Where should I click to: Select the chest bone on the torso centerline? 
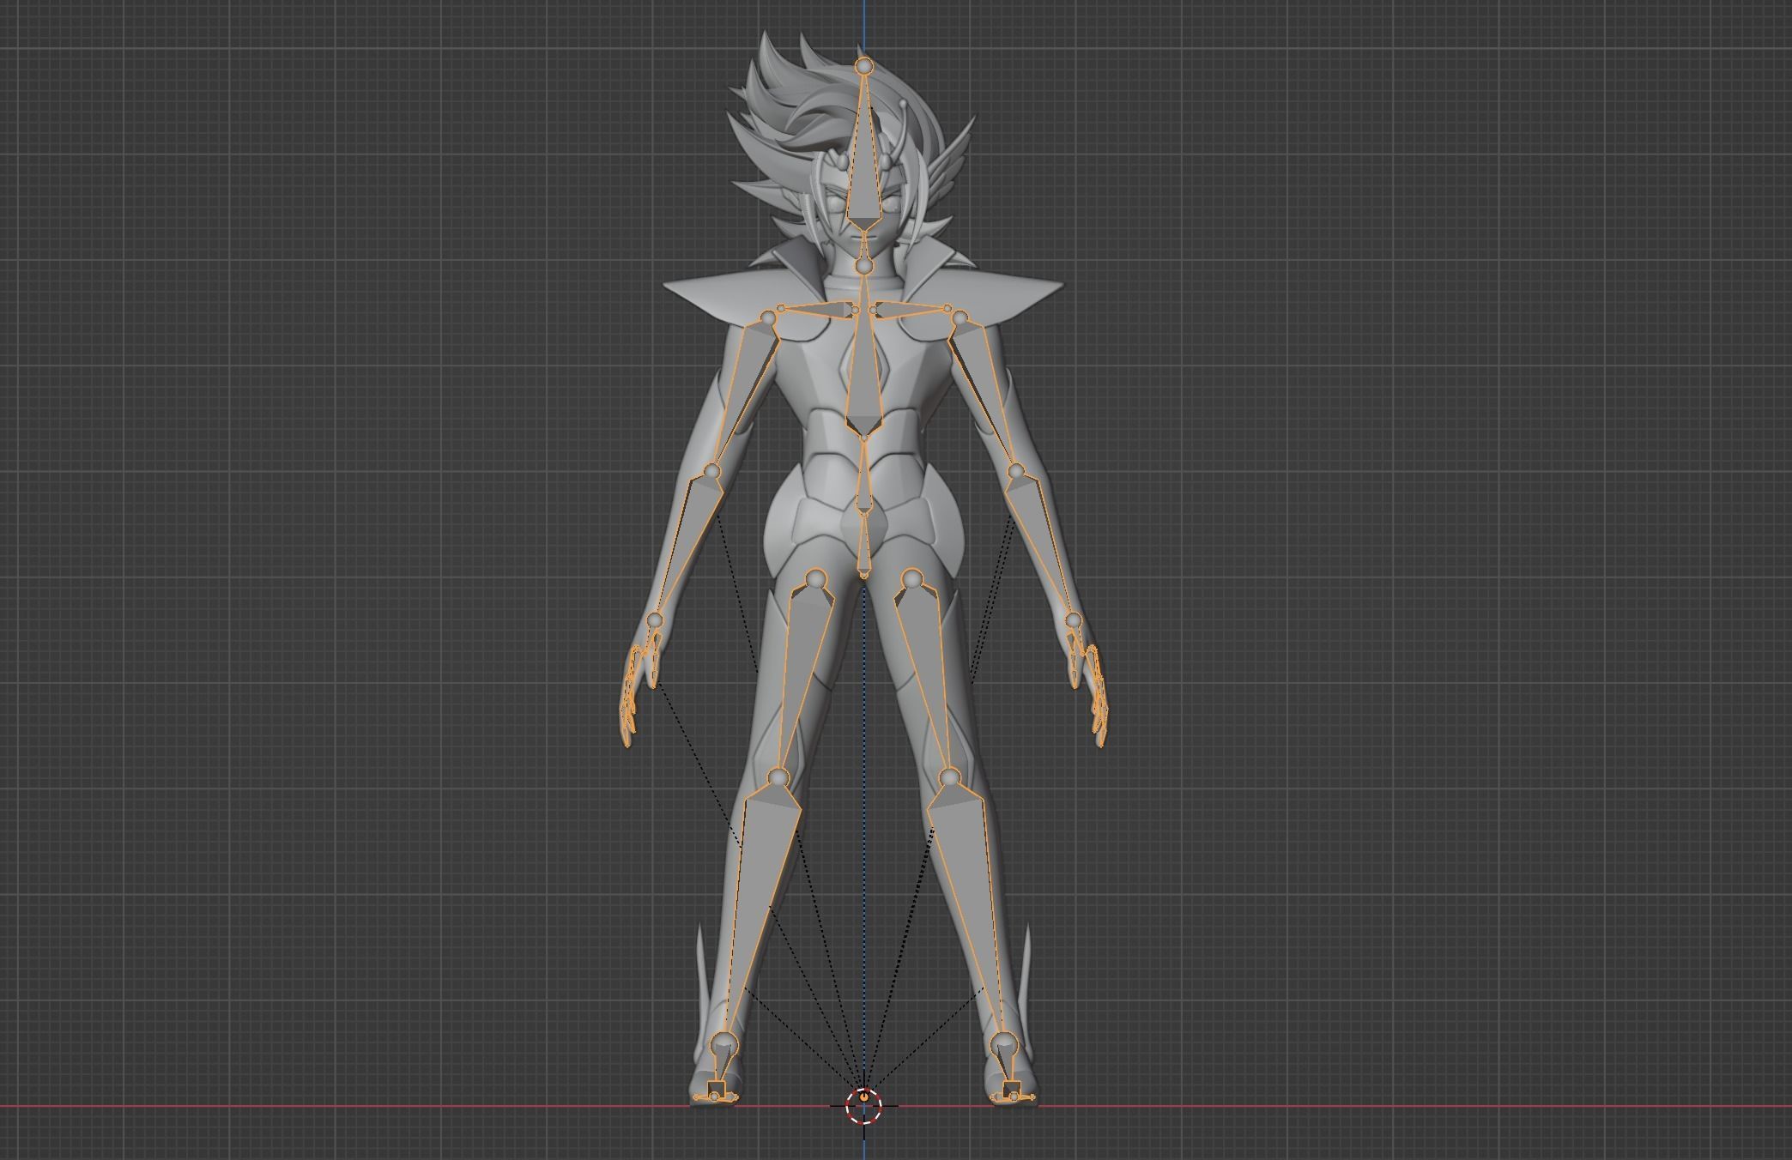(864, 369)
